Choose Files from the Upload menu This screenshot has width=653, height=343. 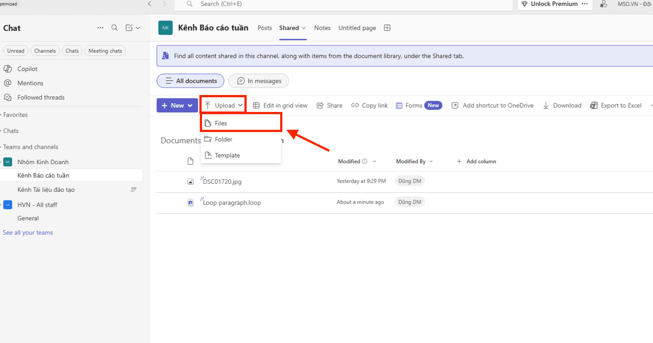point(221,123)
